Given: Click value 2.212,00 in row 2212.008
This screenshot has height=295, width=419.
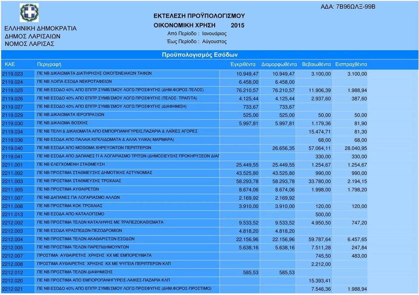Looking at the screenshot, I should click(x=321, y=264).
